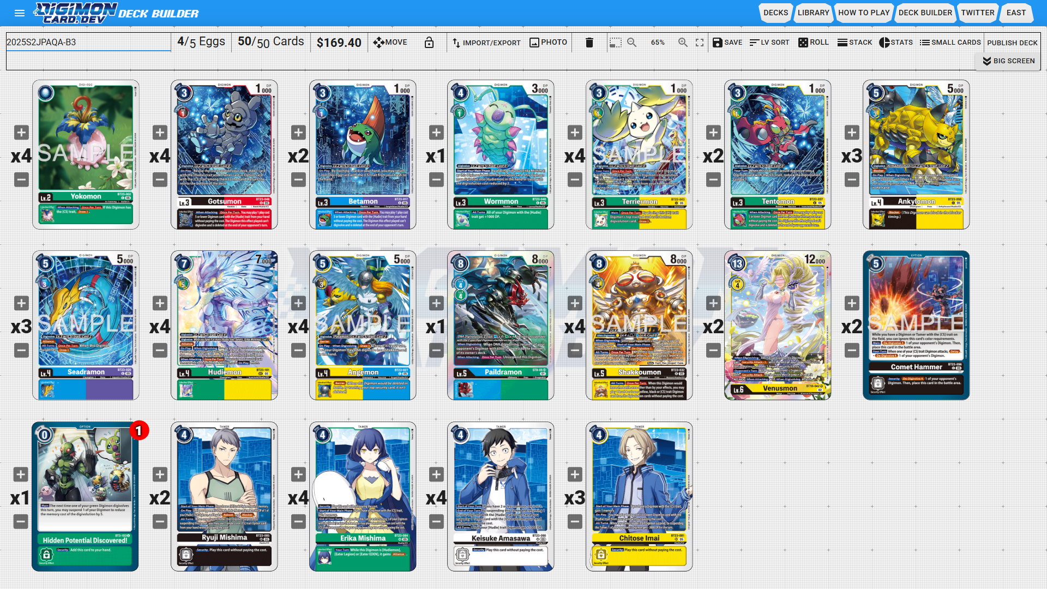Click the selection marquee icon
The width and height of the screenshot is (1047, 589).
pos(615,43)
